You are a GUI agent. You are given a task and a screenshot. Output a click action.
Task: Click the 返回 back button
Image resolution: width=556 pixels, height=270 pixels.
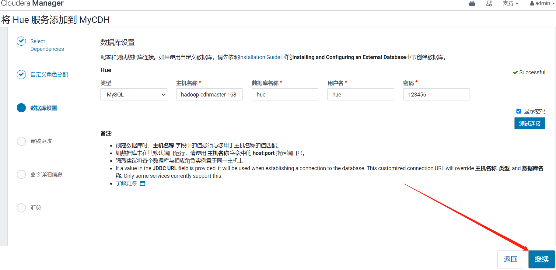[x=510, y=259]
